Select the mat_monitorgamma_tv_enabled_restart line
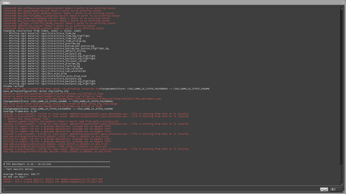346x194 pixels. point(62,16)
